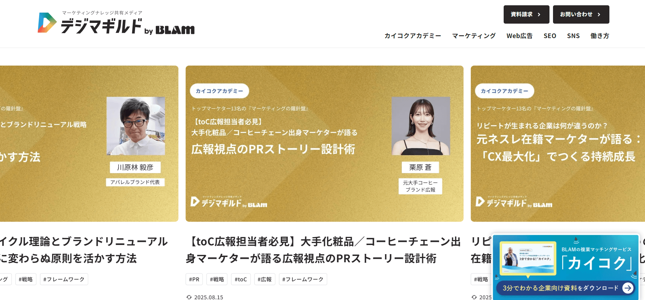Click the #PR hashtag tag
The width and height of the screenshot is (645, 300).
(194, 279)
